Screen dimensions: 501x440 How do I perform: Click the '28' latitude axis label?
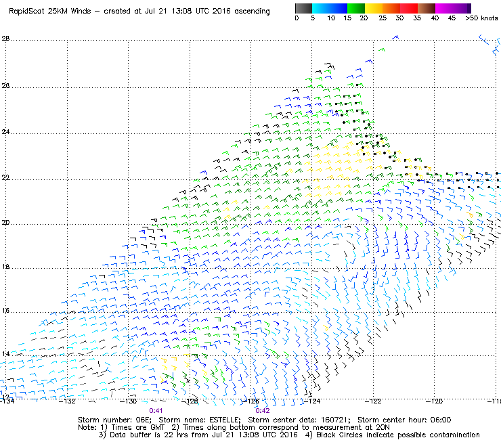pos(5,39)
